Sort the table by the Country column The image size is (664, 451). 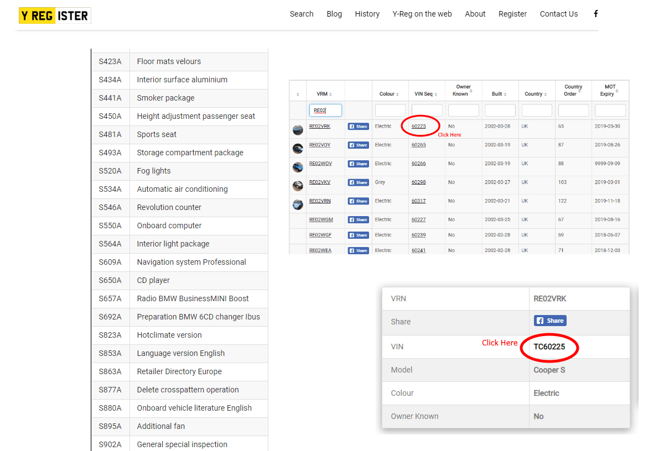coord(537,94)
